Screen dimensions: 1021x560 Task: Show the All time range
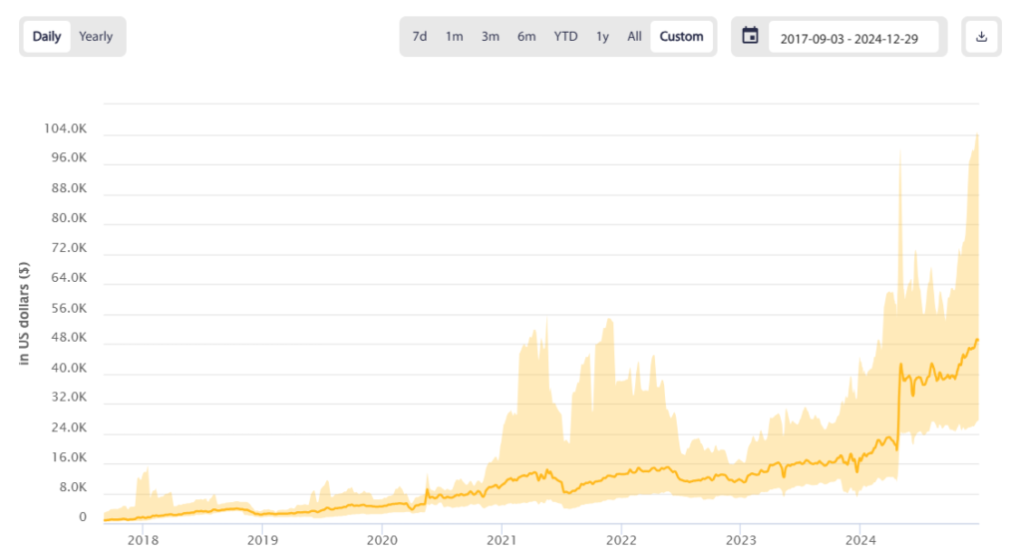634,37
